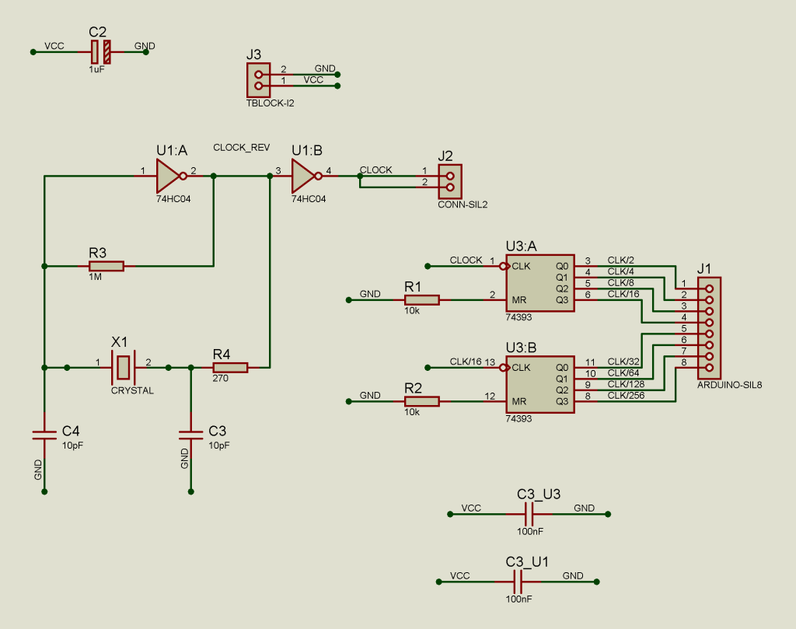
Task: Click the R3 1M resistor body
Action: [x=106, y=266]
